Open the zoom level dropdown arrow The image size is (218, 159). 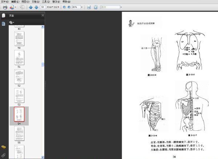click(x=82, y=7)
